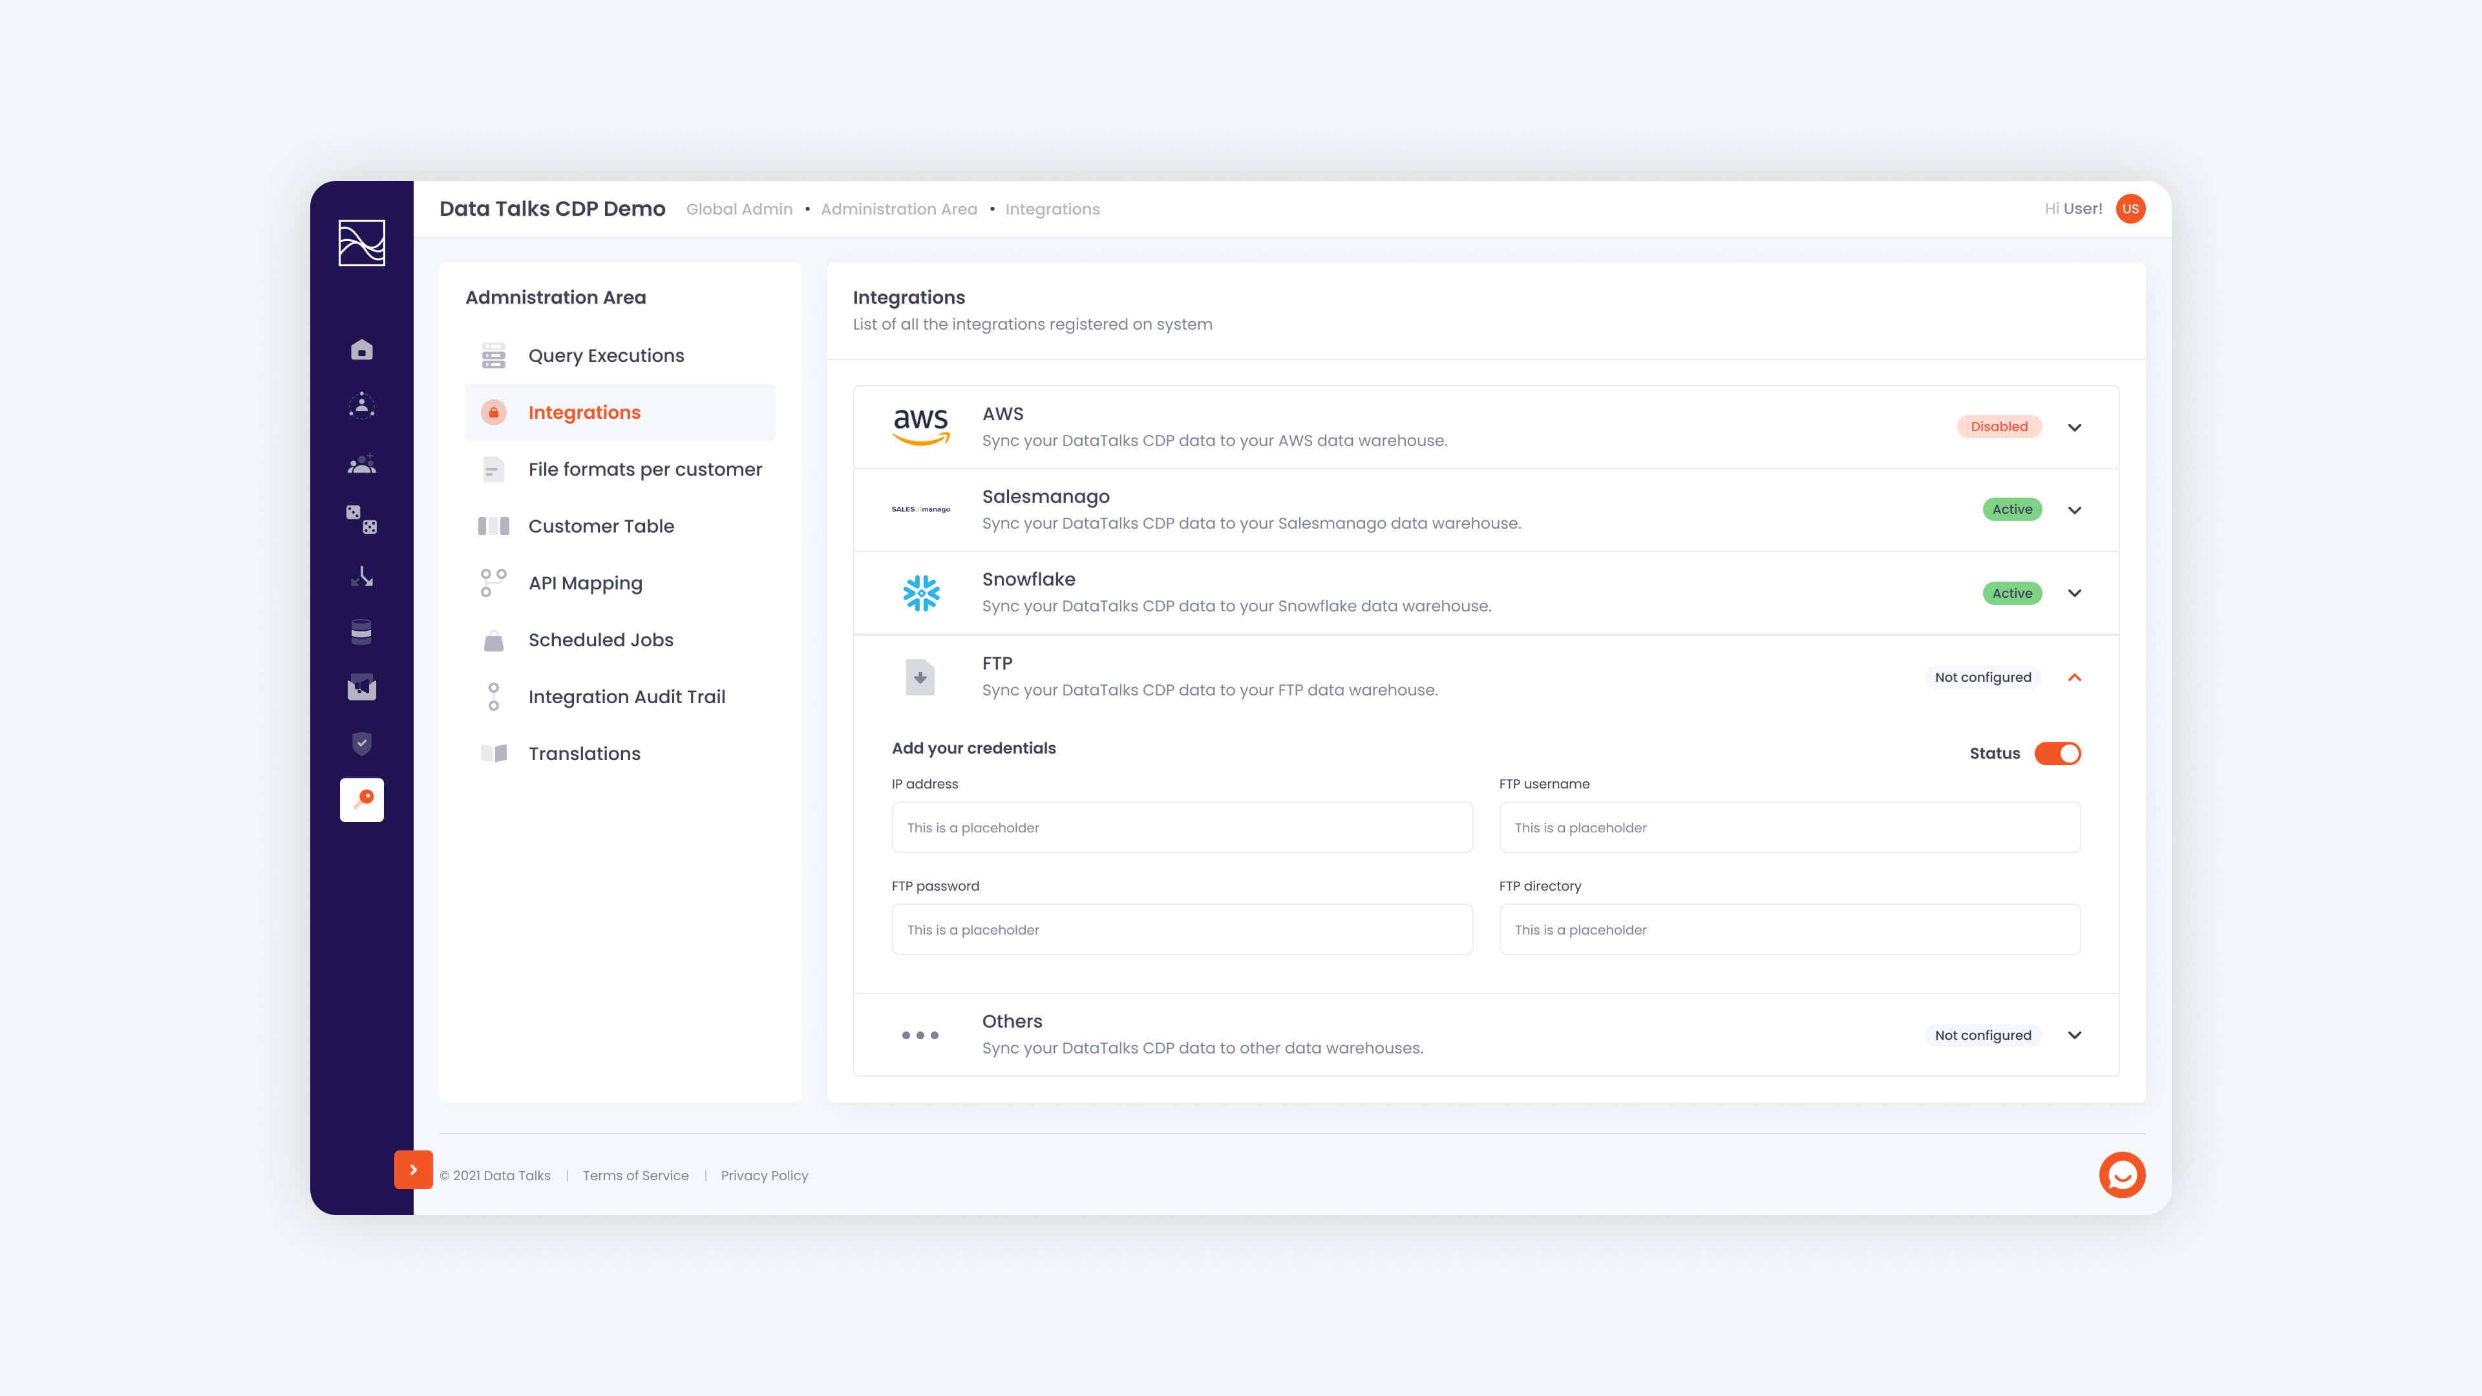This screenshot has height=1396, width=2482.
Task: Expand the AWS integration row
Action: [x=2074, y=427]
